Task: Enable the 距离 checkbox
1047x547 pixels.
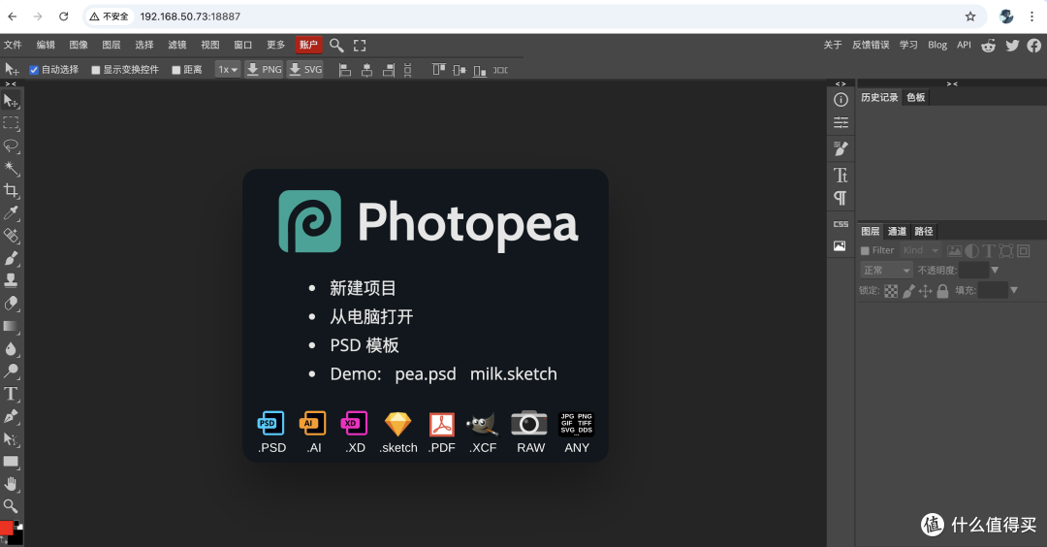Action: click(x=176, y=70)
